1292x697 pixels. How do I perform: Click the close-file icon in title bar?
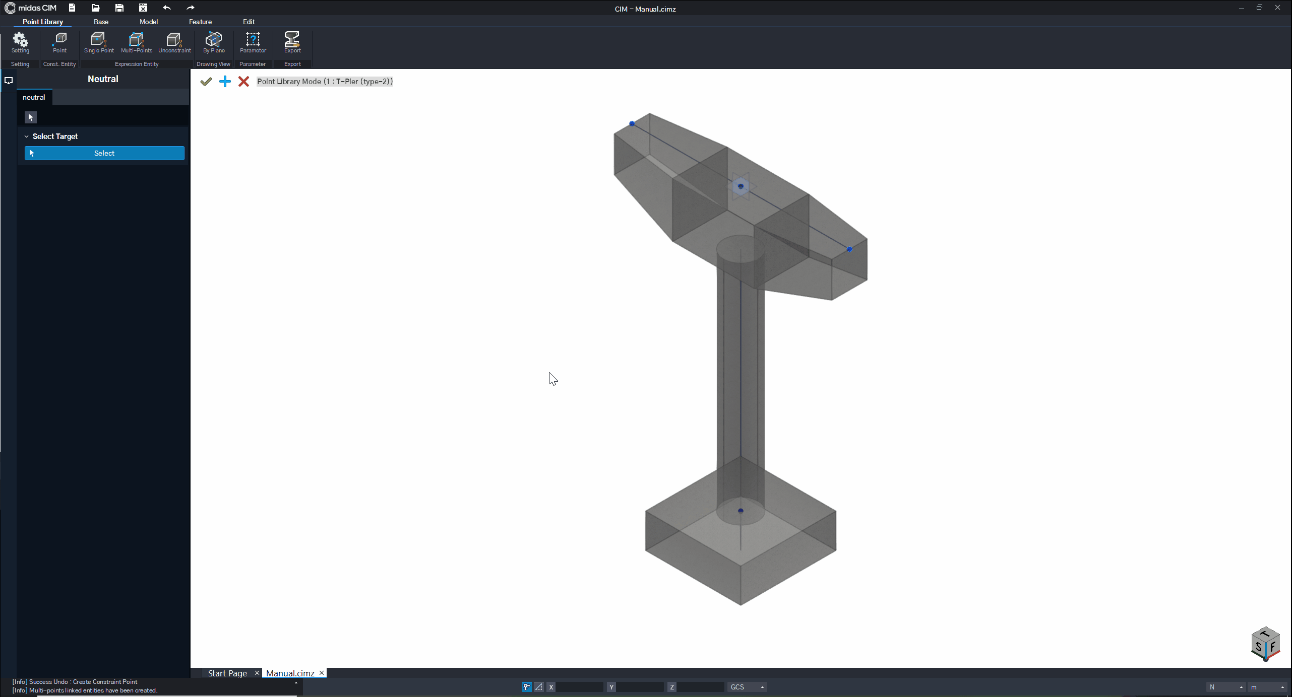click(x=143, y=8)
